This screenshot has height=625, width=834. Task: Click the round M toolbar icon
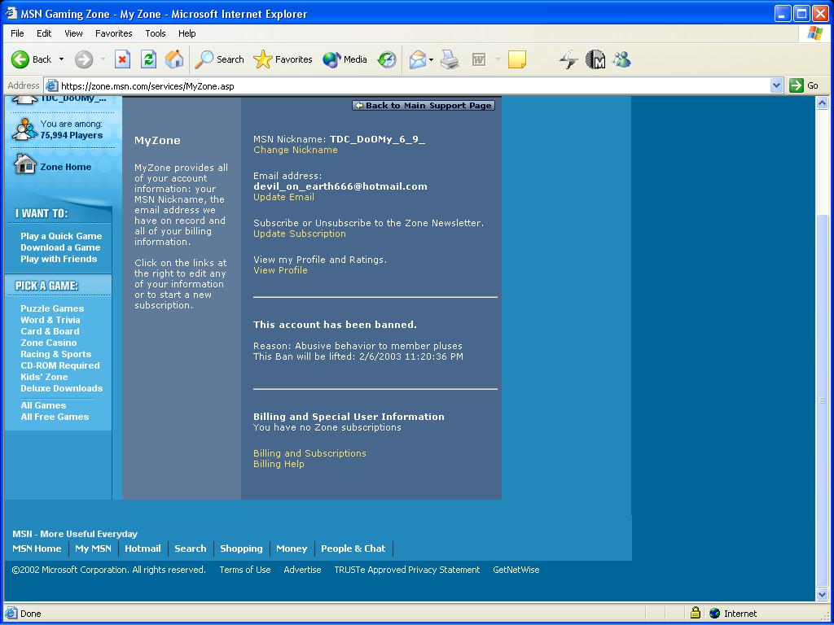click(595, 59)
